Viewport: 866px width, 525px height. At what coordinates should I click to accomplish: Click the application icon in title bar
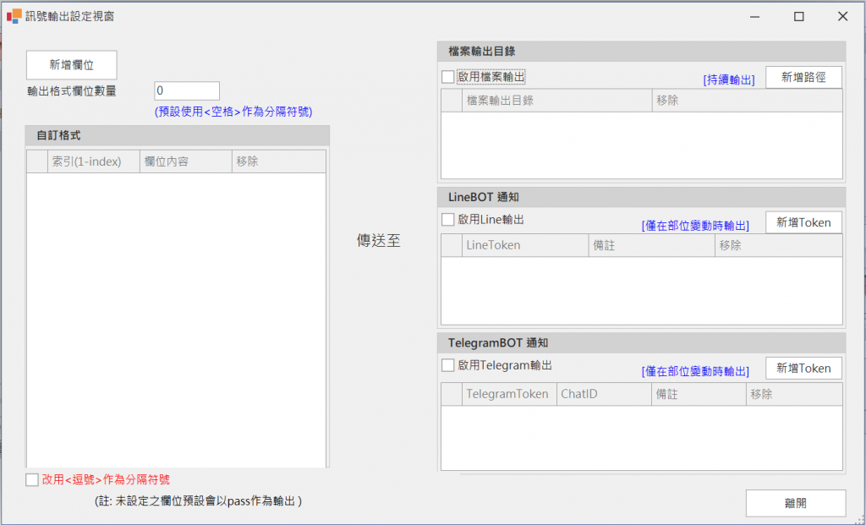coord(14,16)
